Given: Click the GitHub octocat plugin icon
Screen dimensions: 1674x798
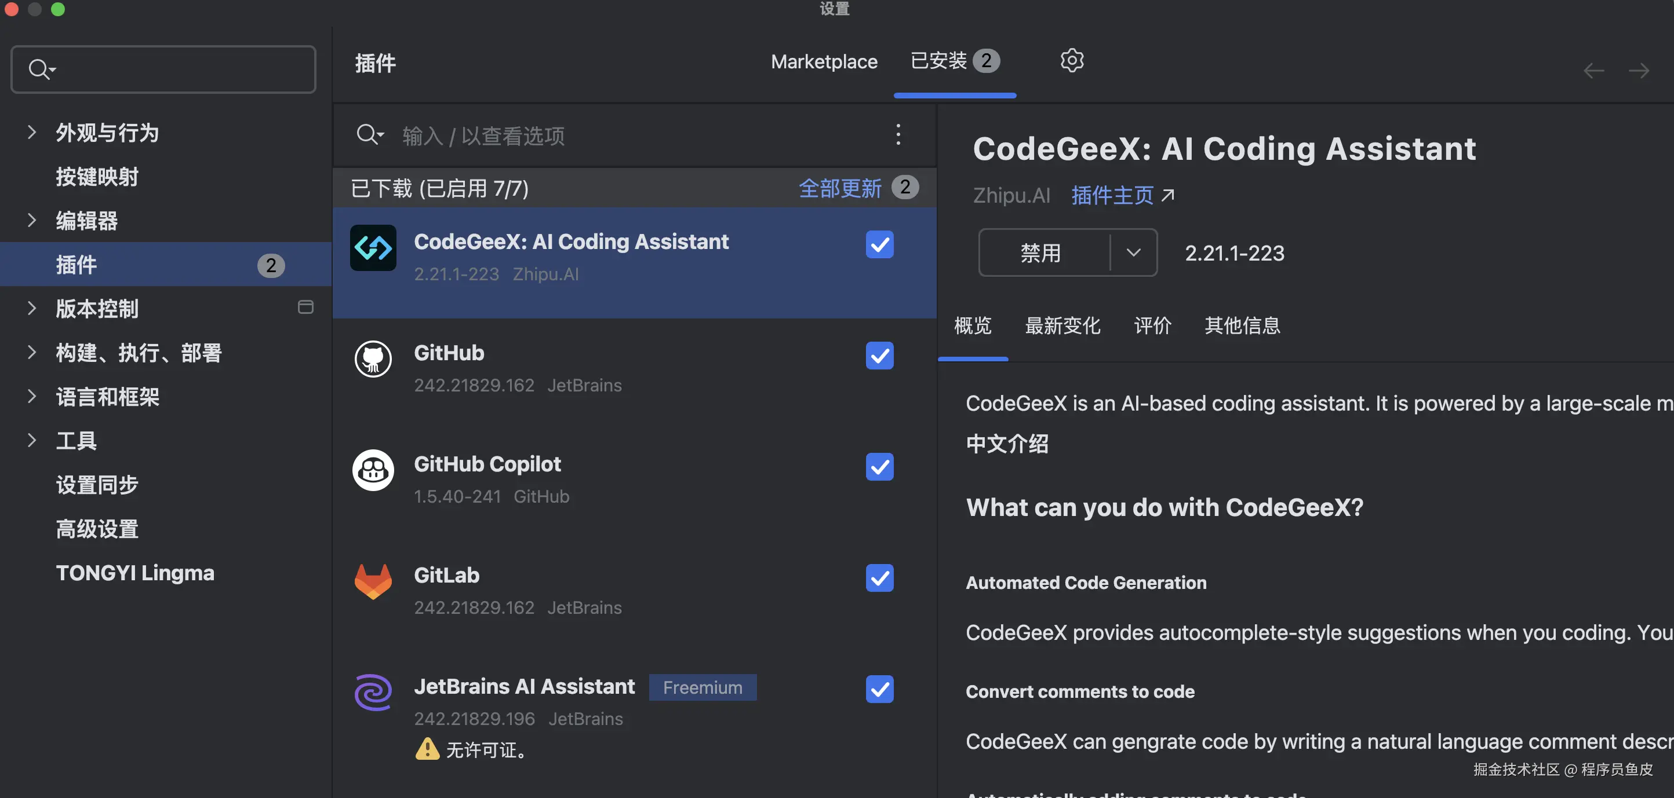Looking at the screenshot, I should coord(373,358).
